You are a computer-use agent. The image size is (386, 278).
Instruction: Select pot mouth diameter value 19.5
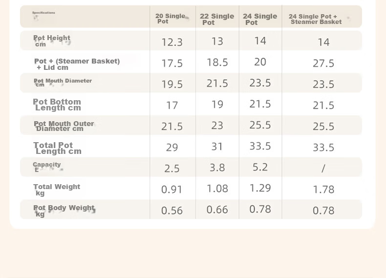(x=172, y=84)
